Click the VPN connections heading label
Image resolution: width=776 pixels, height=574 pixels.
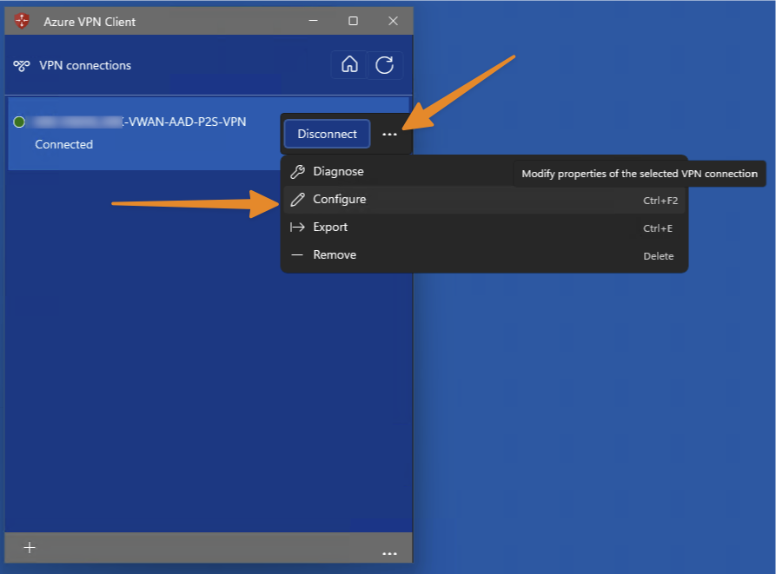[85, 66]
